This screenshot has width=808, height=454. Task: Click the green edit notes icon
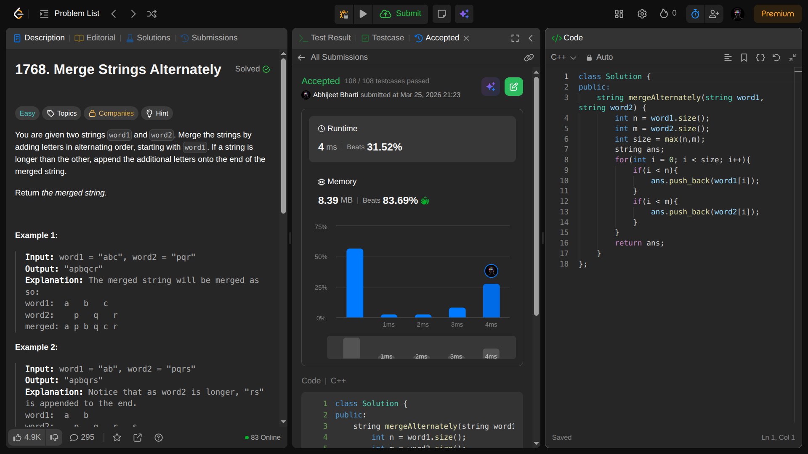click(x=513, y=87)
